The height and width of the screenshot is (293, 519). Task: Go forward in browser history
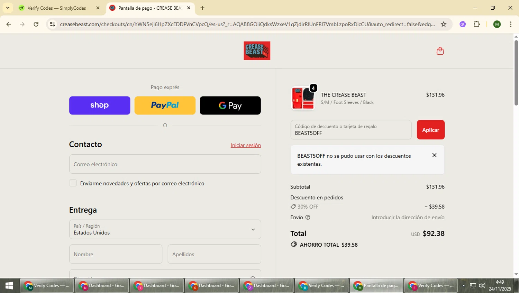(x=22, y=24)
